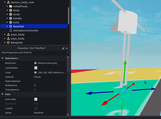
Task: Expand the first pops_body node
Action: pyautogui.click(x=5, y=35)
